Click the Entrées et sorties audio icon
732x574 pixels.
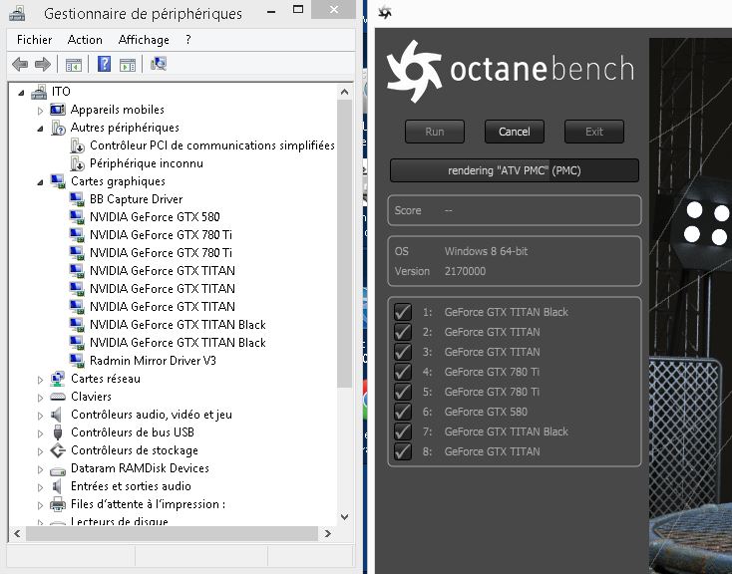click(x=57, y=486)
